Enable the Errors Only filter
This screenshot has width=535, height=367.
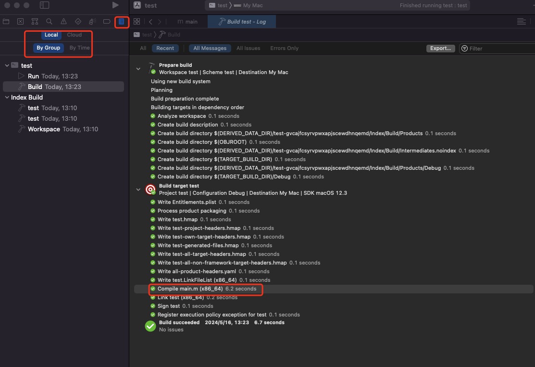tap(284, 48)
